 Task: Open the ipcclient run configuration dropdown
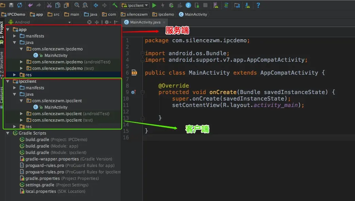[x=135, y=5]
